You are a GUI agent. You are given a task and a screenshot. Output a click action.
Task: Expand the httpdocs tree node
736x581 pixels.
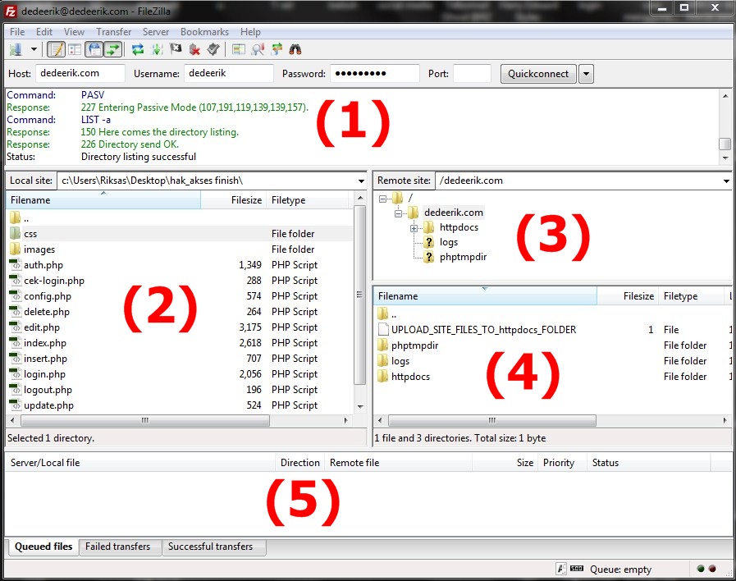pos(414,229)
